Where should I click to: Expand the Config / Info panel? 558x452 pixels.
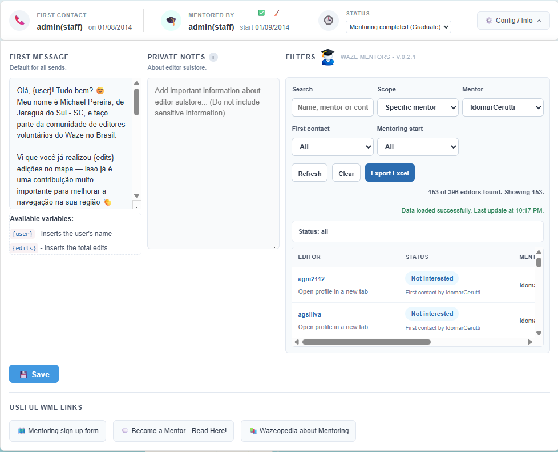513,21
